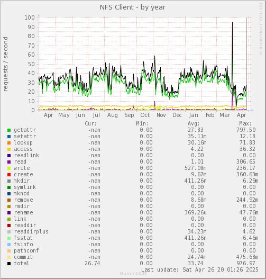Click the readlink legend swatch
This screenshot has width=266, height=279.
pyautogui.click(x=9, y=156)
